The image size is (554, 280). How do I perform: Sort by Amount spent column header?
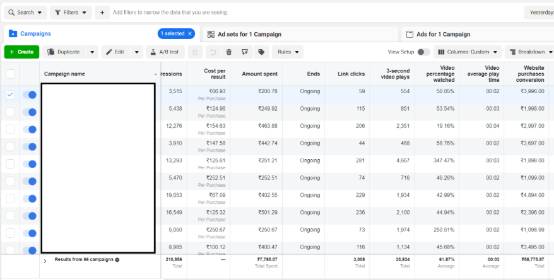[x=260, y=74]
